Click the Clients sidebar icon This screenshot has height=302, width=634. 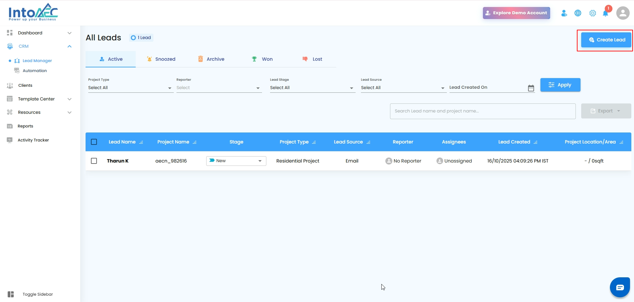[10, 86]
